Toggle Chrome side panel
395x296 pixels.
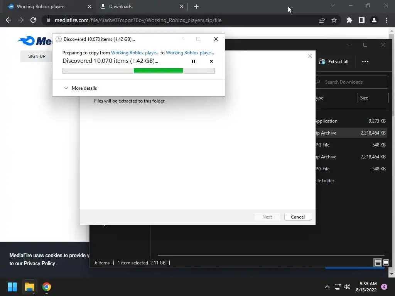(362, 20)
